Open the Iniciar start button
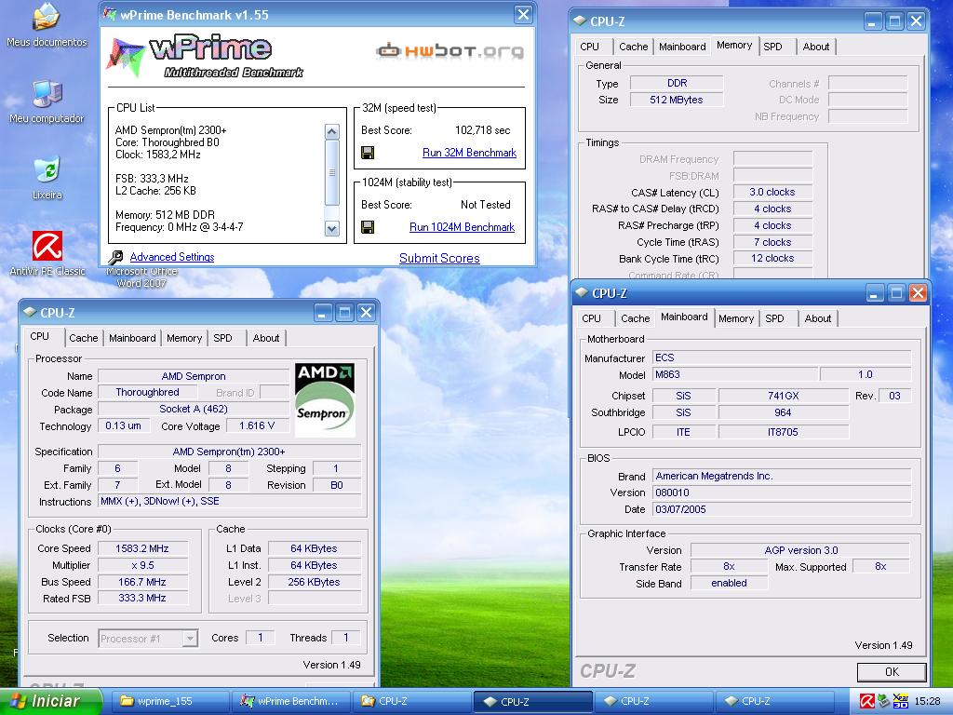The width and height of the screenshot is (953, 715). [51, 702]
